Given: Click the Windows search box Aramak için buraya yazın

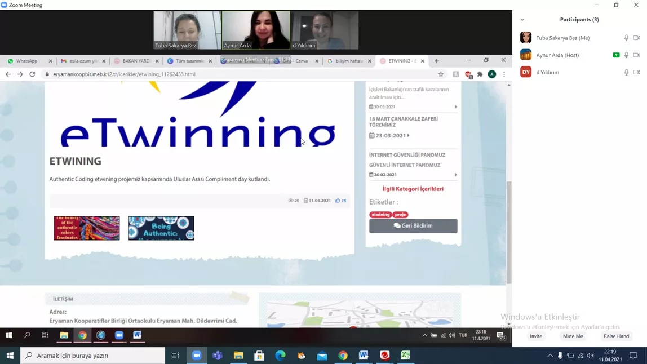Looking at the screenshot, I should coord(93,356).
